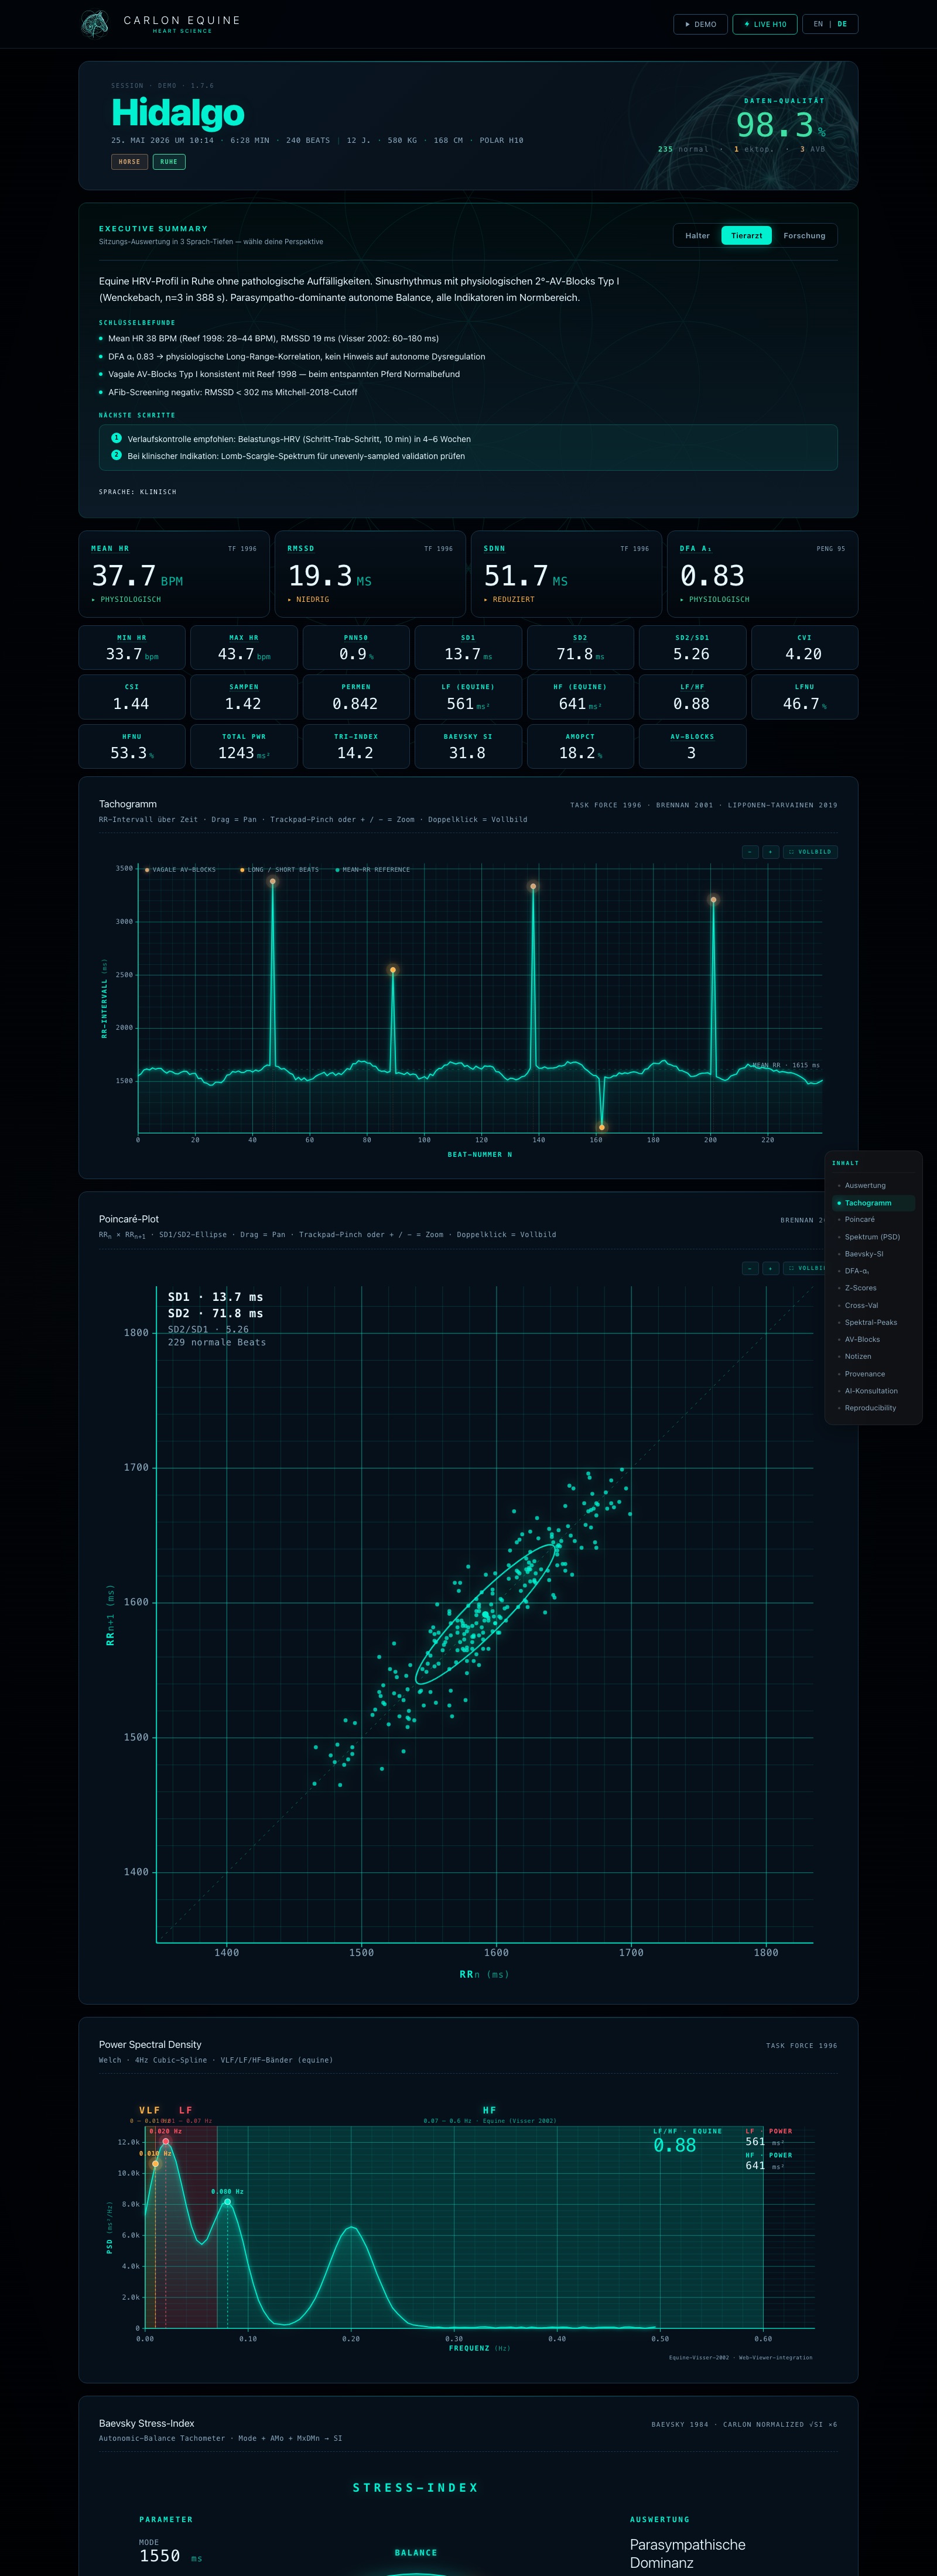Switch language to DE
937x2576 pixels.
(842, 24)
